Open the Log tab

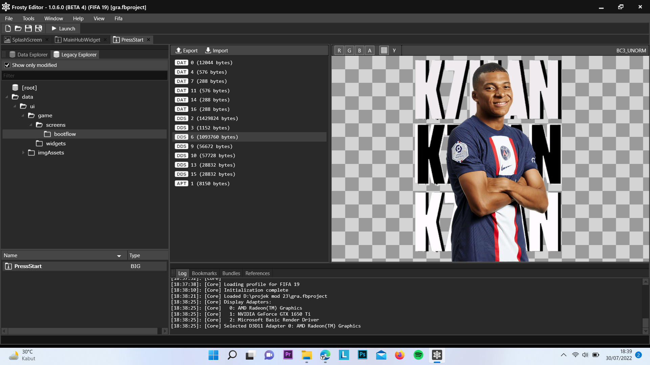pyautogui.click(x=182, y=273)
